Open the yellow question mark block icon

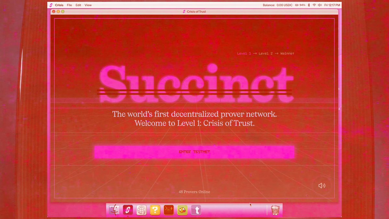[155, 210]
